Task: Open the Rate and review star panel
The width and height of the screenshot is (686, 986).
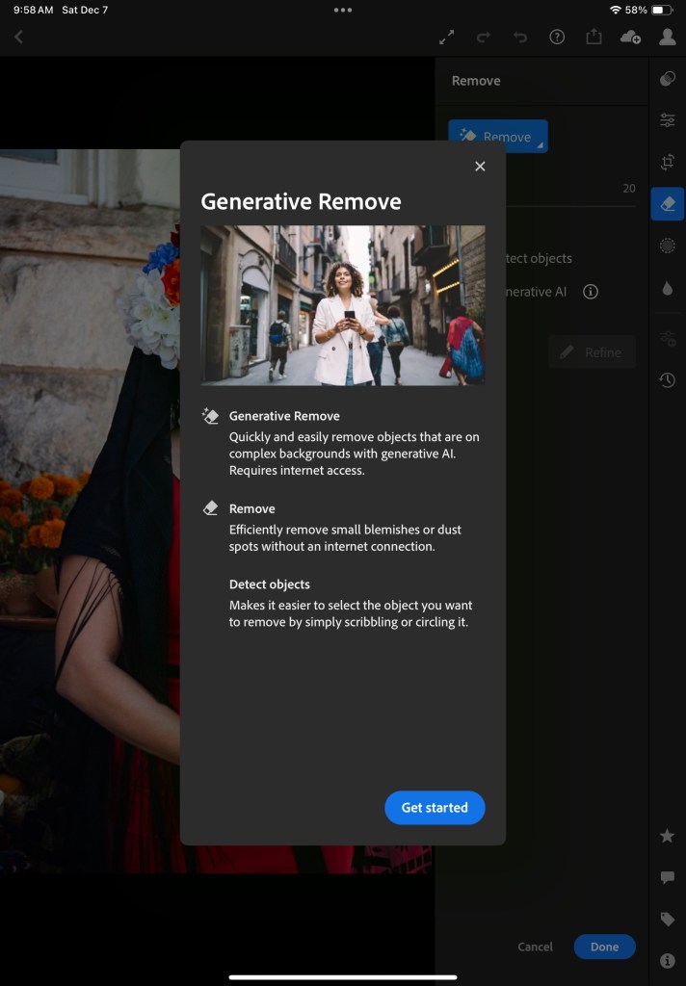Action: (667, 836)
